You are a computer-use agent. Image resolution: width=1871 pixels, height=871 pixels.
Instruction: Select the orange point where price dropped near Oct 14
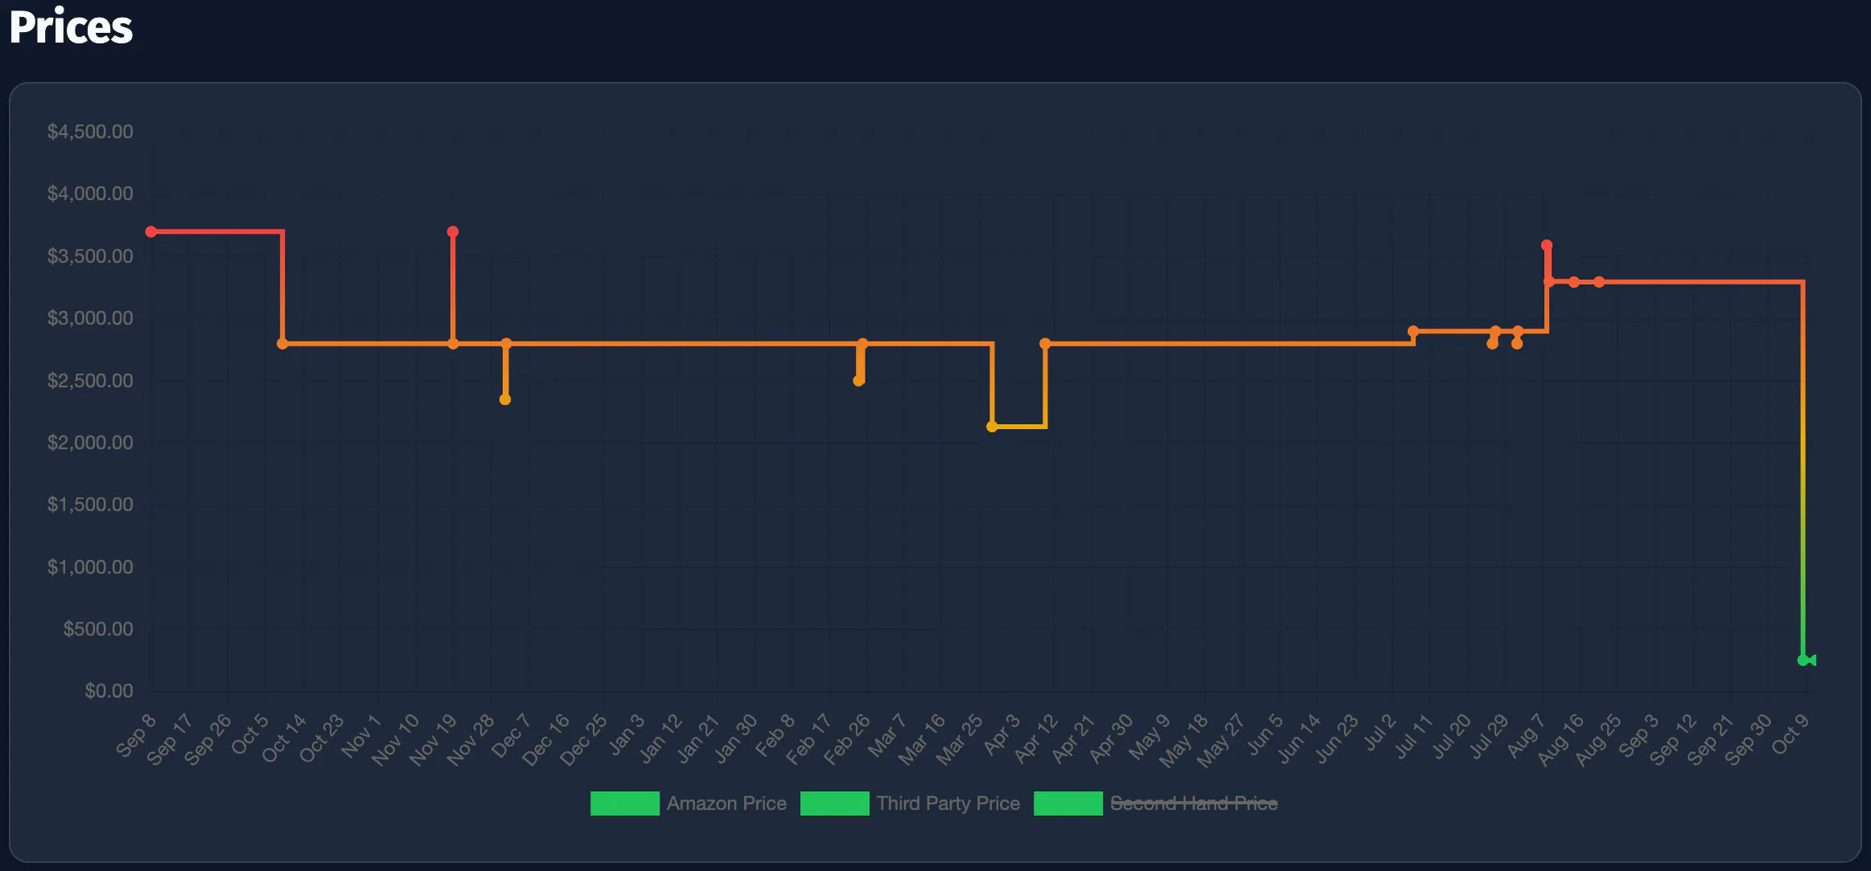282,344
